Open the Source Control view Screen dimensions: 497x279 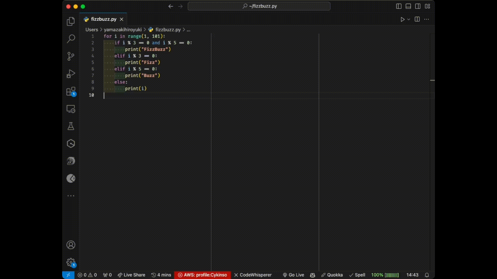point(71,56)
